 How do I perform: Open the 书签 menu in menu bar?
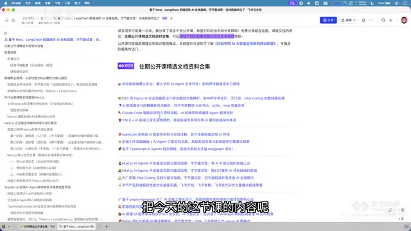(57, 3)
